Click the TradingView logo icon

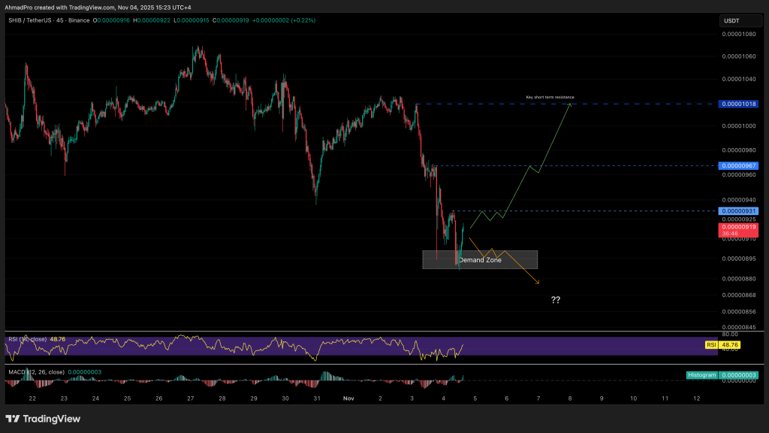pos(14,419)
